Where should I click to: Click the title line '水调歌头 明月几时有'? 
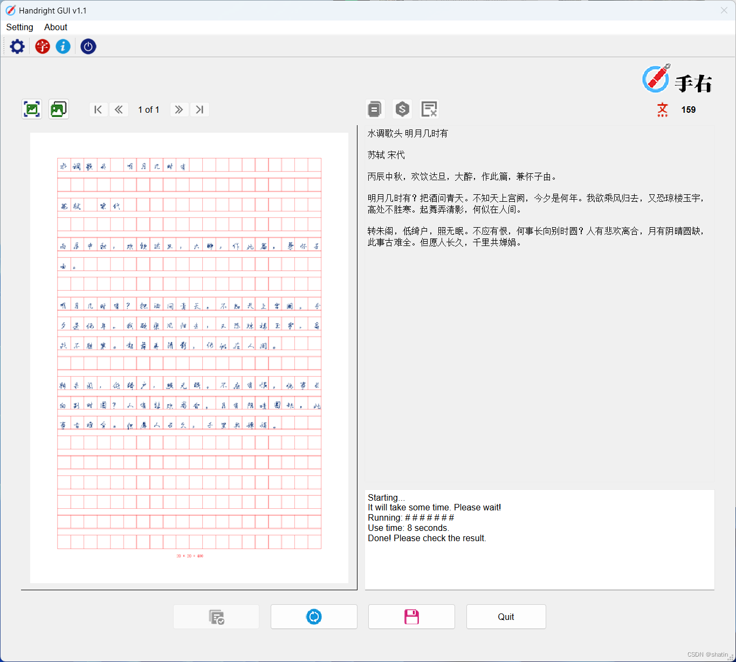coord(408,133)
